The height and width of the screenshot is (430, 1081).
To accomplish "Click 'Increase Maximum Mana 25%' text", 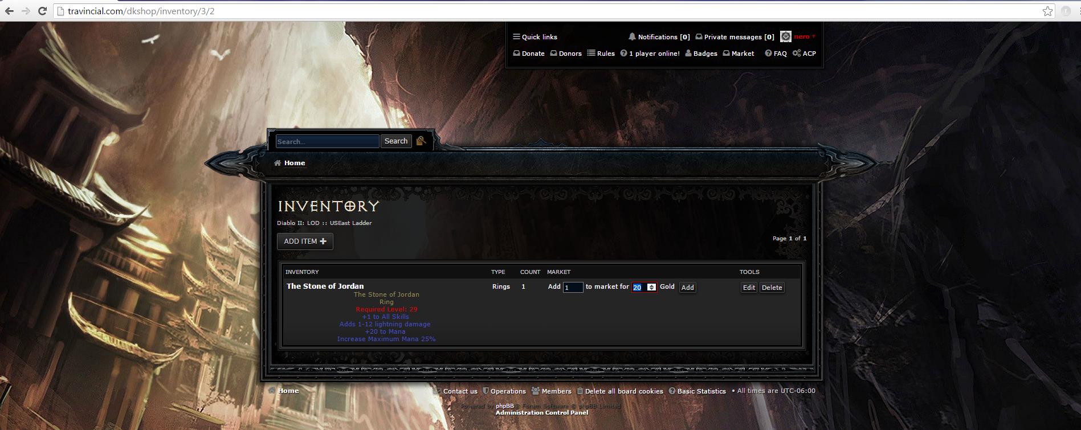I will (x=386, y=339).
